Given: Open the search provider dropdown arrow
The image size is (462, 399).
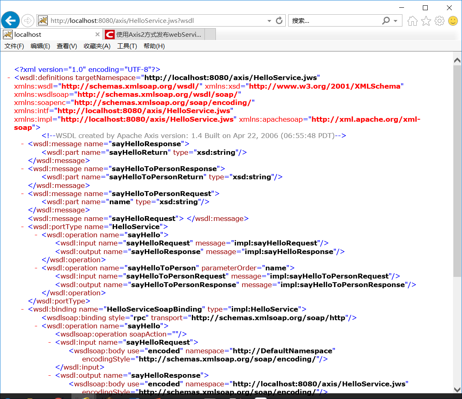Looking at the screenshot, I should 395,21.
